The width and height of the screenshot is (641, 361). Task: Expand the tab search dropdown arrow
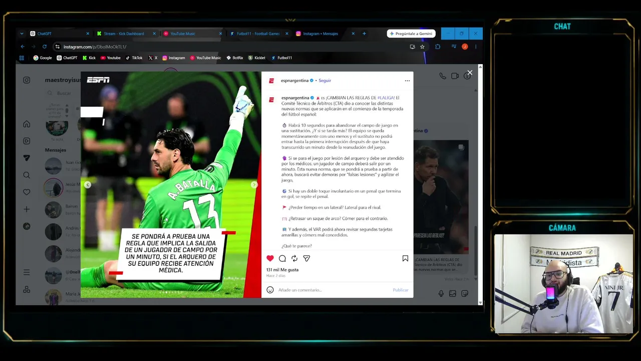(x=22, y=34)
